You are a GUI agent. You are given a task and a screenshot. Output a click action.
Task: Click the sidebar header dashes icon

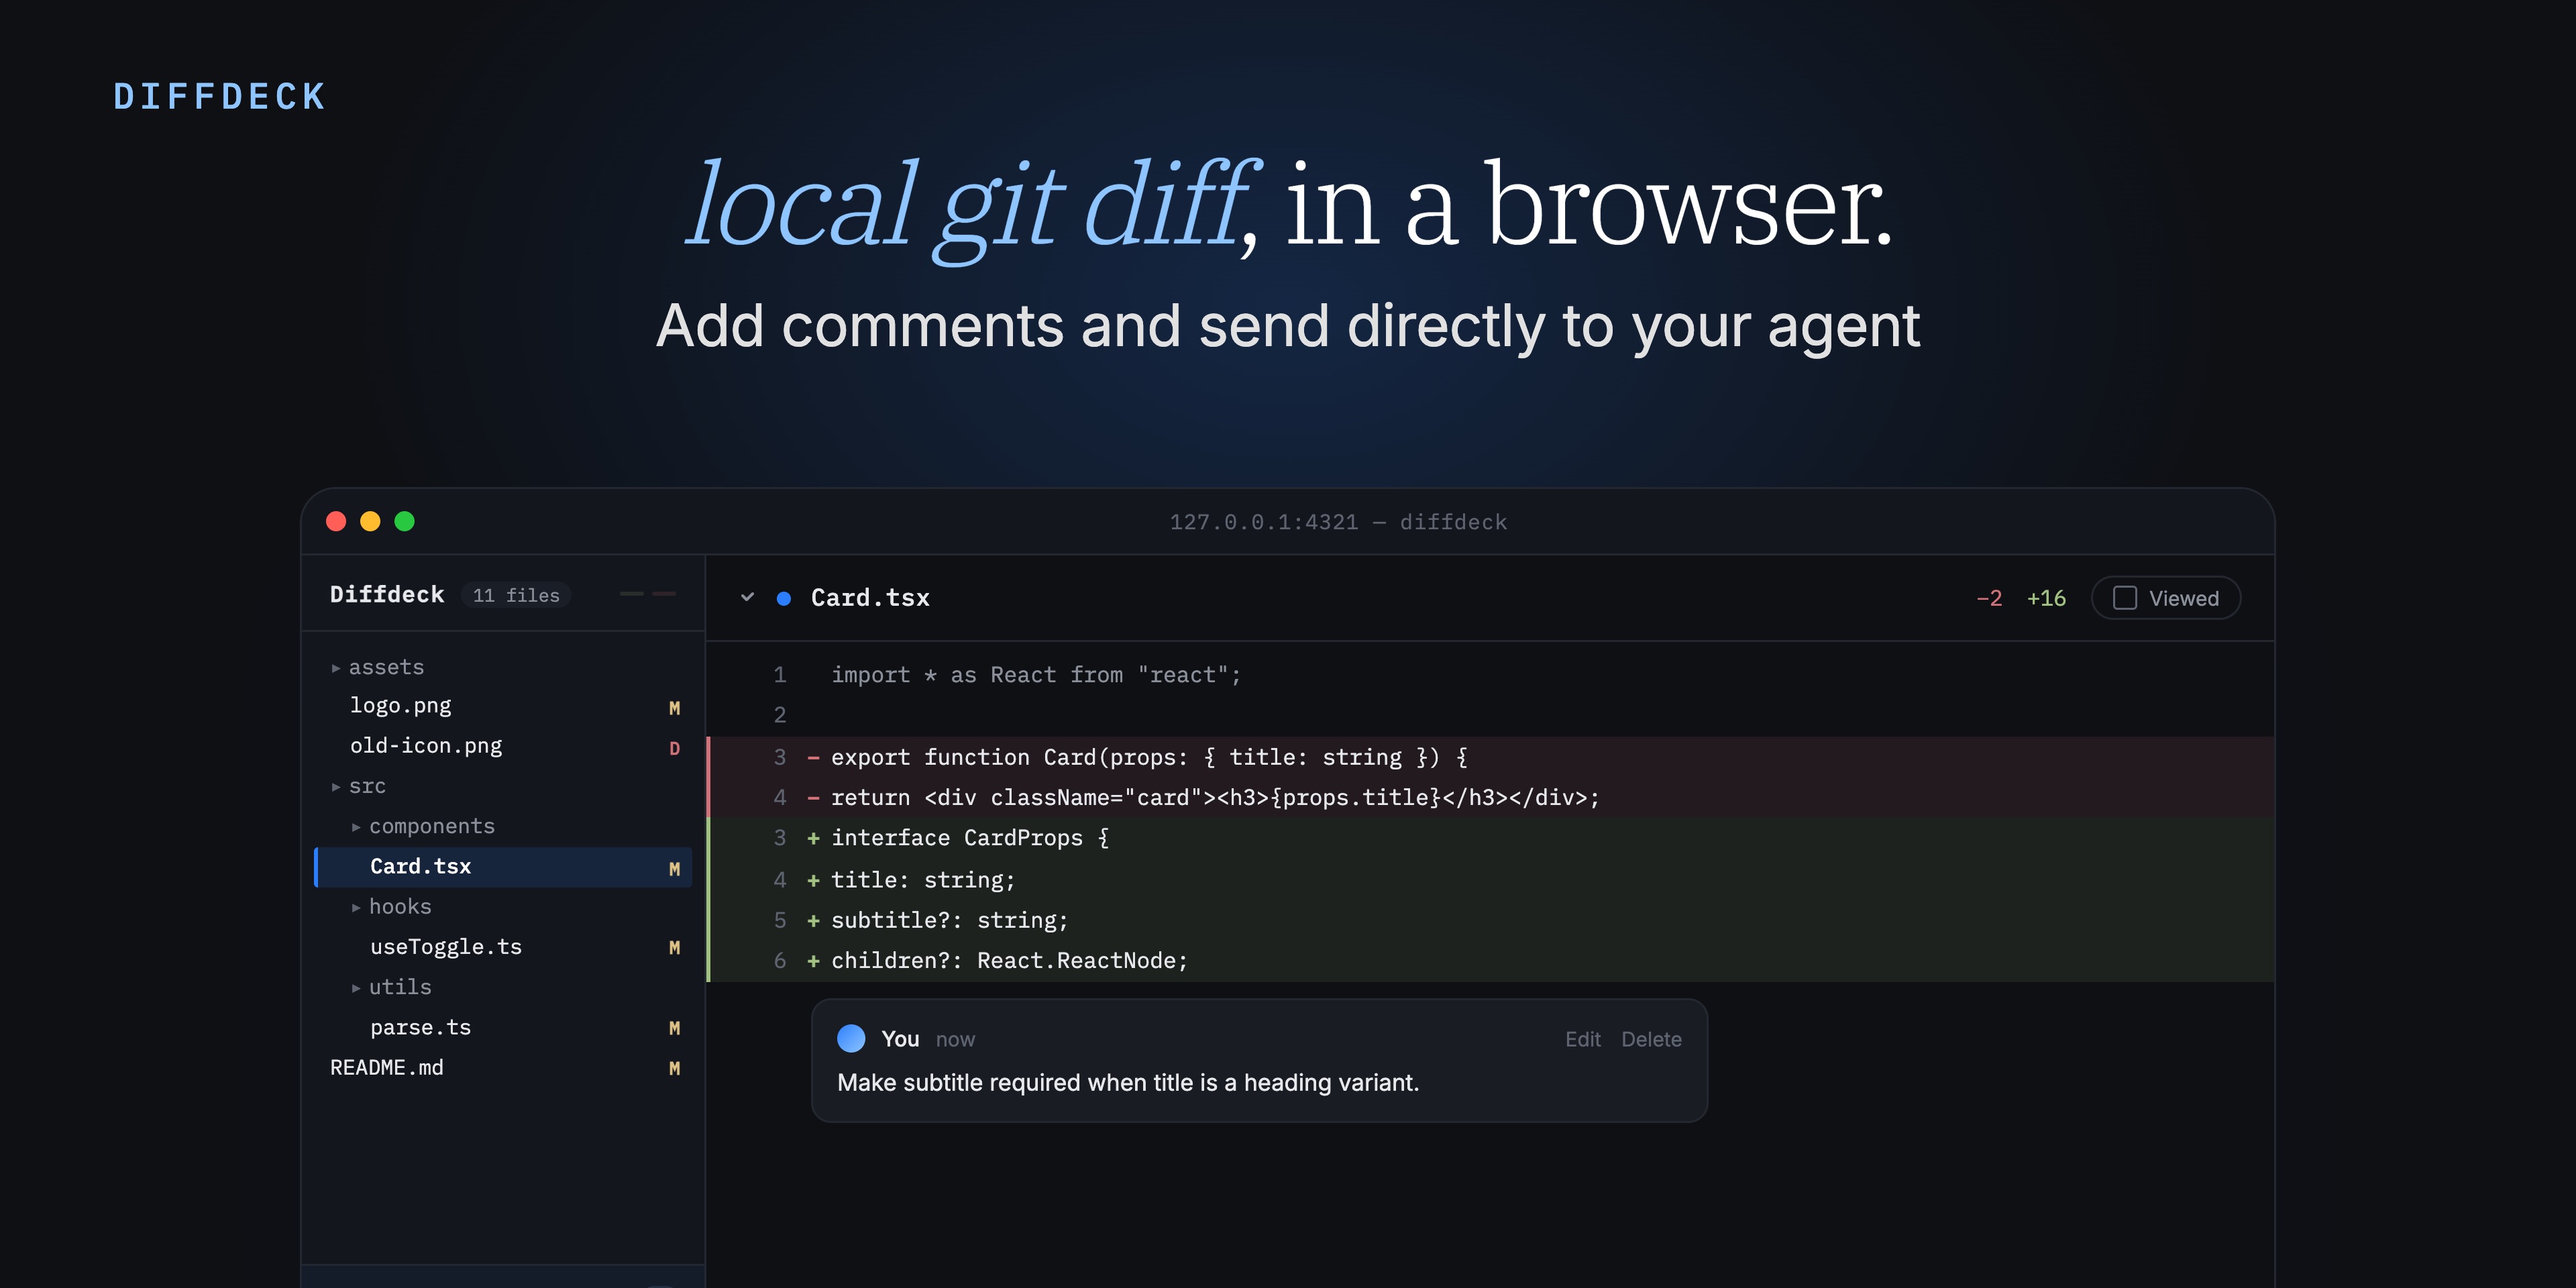pos(648,594)
